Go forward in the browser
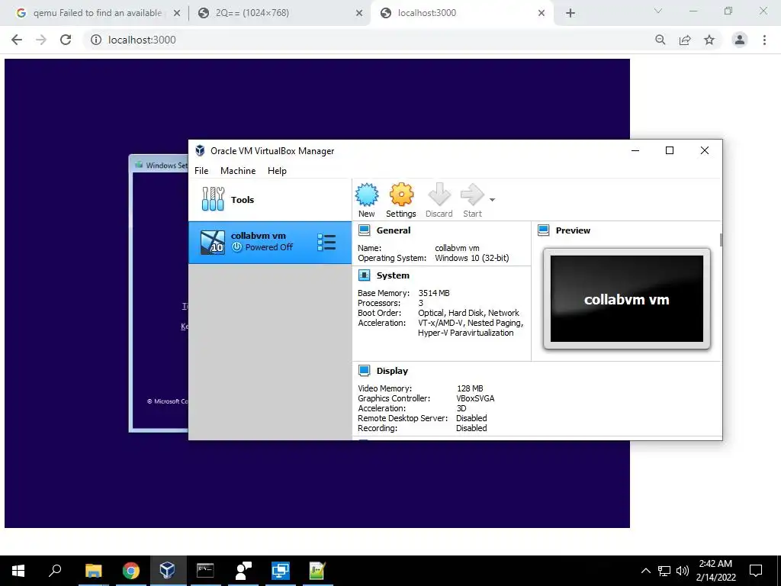This screenshot has height=586, width=781. [41, 40]
